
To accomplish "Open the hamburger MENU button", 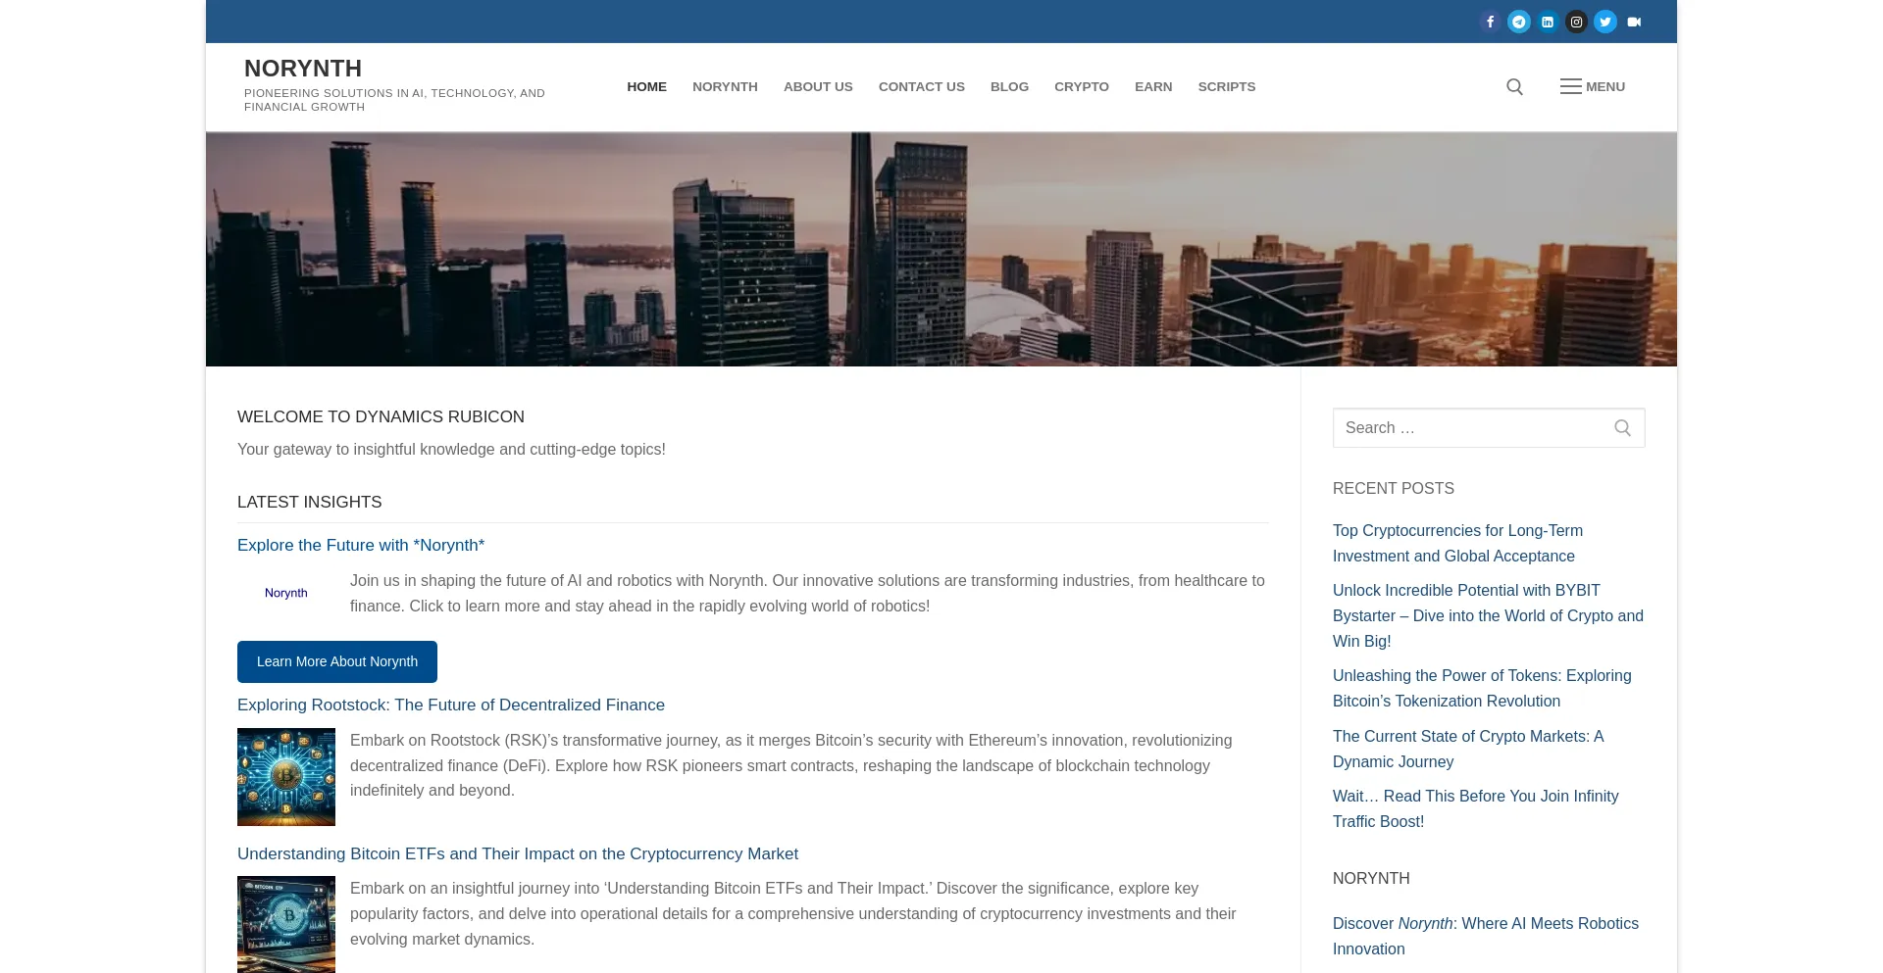I will coord(1593,87).
